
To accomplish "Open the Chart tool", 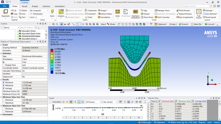I will pos(88,17).
